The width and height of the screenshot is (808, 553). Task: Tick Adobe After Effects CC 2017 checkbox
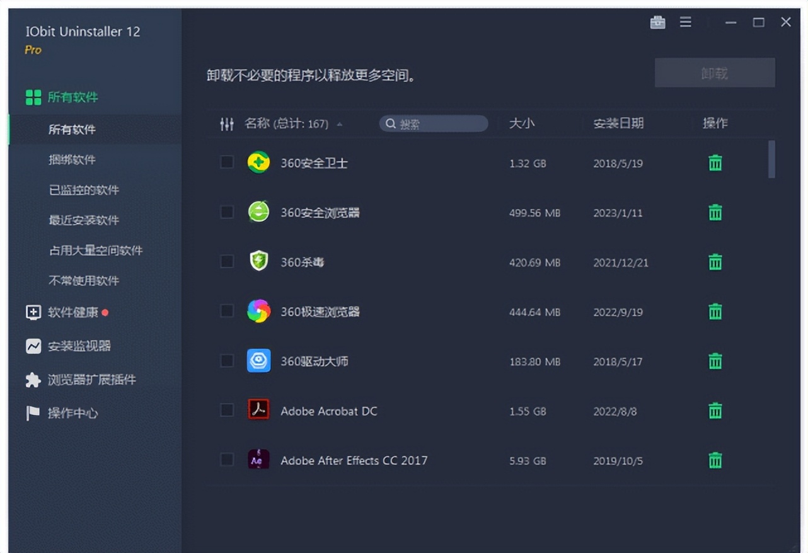tap(226, 460)
